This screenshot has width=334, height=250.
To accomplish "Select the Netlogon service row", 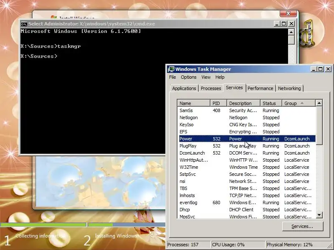I will point(247,117).
